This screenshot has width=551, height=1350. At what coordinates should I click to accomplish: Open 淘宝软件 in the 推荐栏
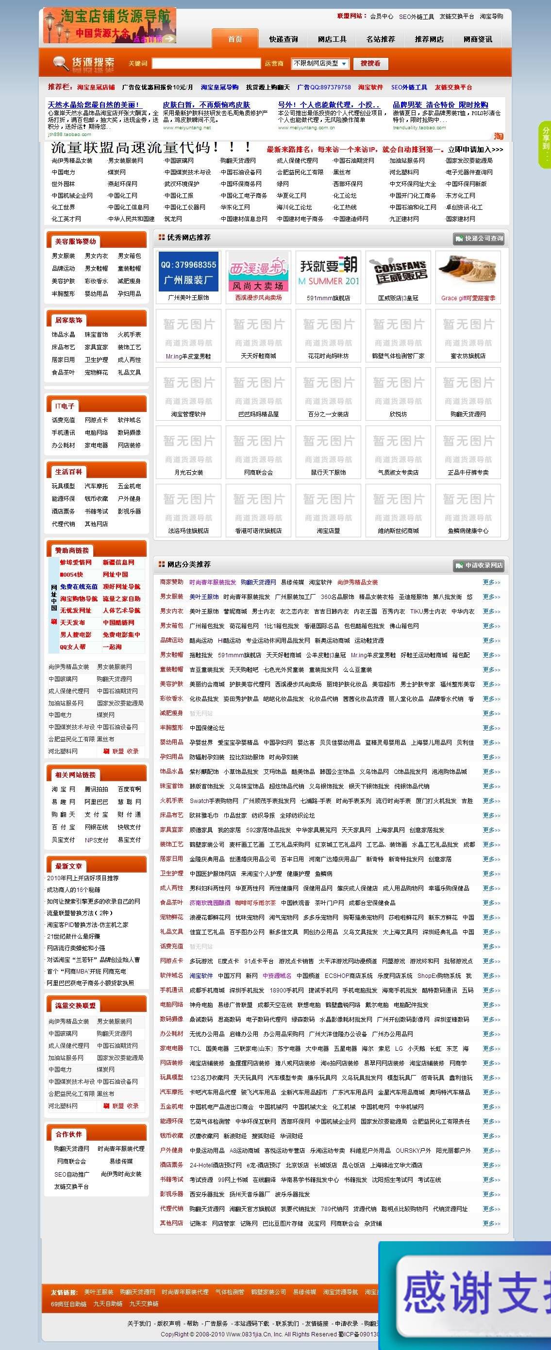pos(370,87)
